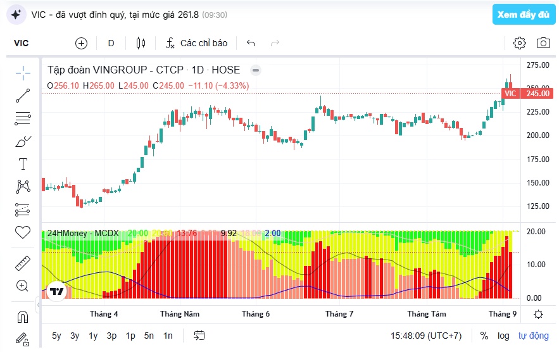Set time range to 3y
Image resolution: width=559 pixels, height=352 pixels.
pos(75,336)
